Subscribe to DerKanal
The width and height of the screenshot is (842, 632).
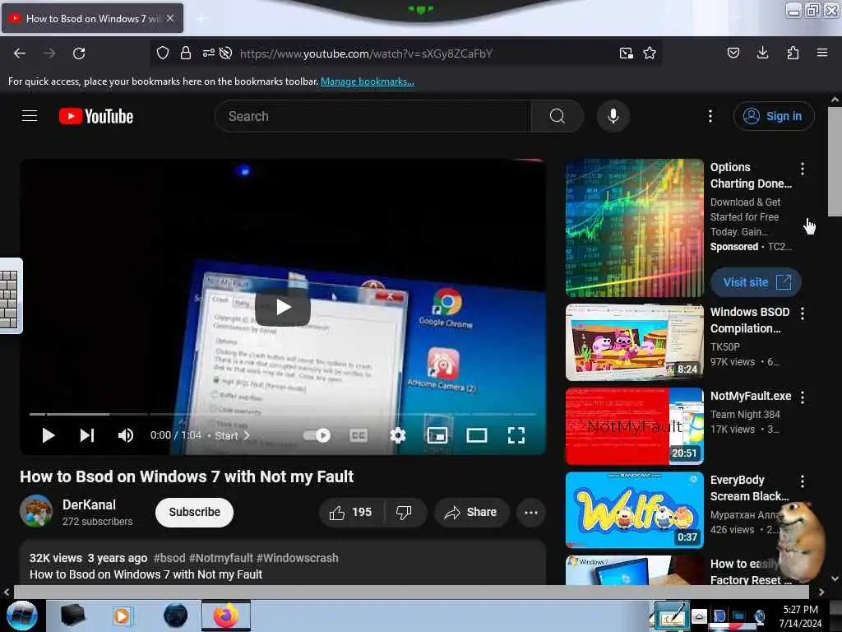pyautogui.click(x=194, y=512)
